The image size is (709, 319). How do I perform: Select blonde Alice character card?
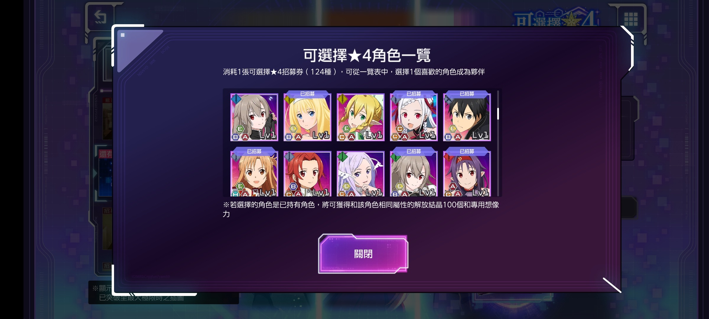307,117
